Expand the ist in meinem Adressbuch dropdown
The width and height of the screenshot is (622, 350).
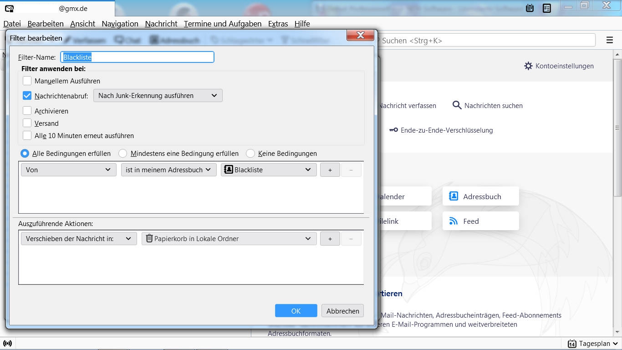coord(168,170)
